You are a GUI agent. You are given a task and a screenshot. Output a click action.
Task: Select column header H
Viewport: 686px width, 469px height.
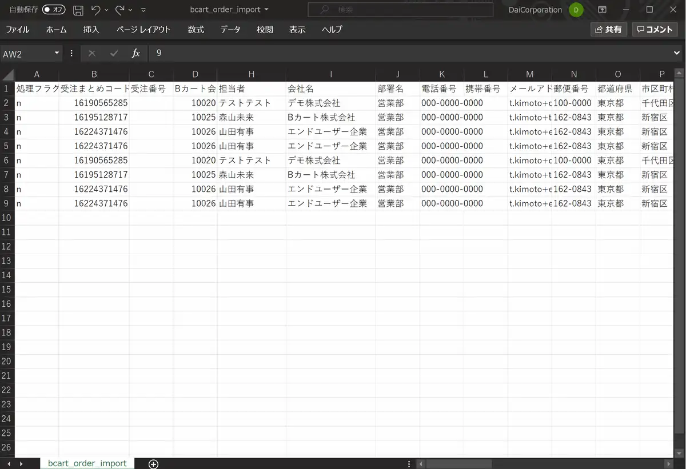point(252,74)
